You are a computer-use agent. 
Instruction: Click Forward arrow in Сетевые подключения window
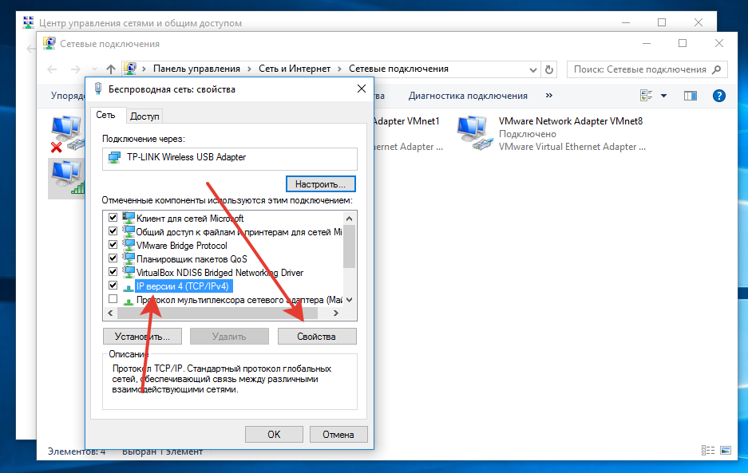(75, 69)
